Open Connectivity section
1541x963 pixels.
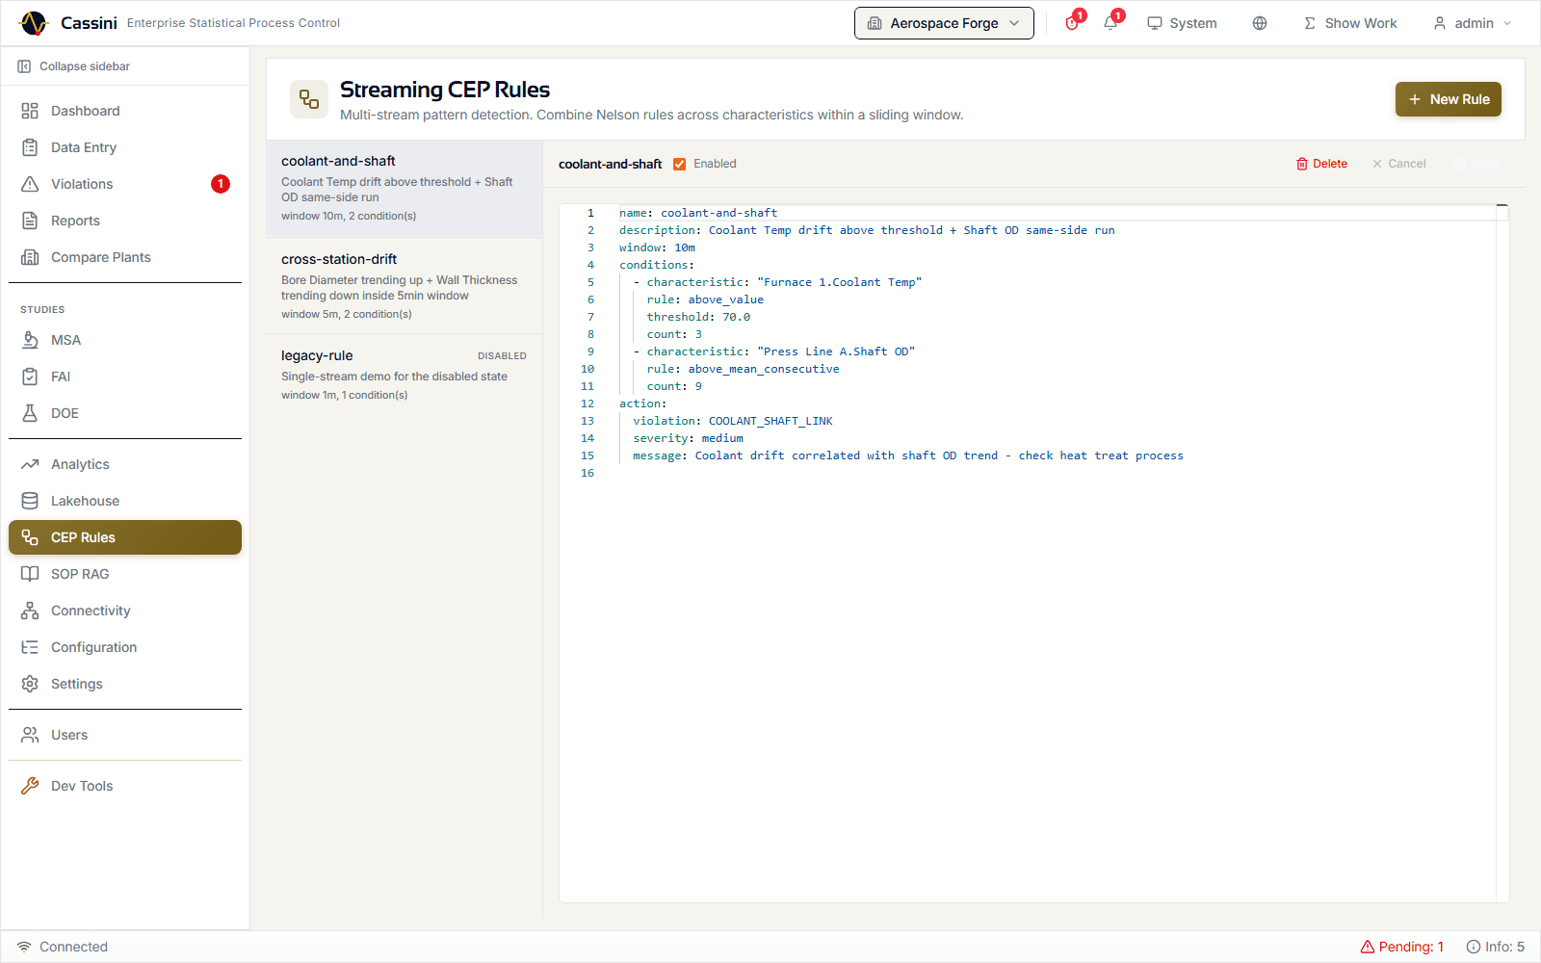[x=125, y=611]
